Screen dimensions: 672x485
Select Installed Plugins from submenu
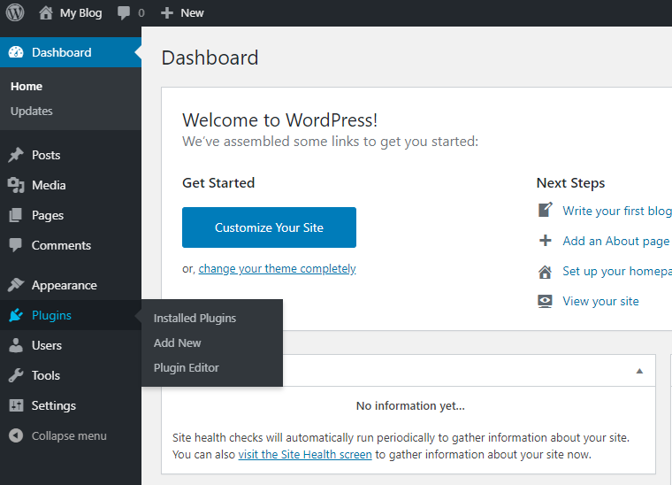pyautogui.click(x=195, y=318)
